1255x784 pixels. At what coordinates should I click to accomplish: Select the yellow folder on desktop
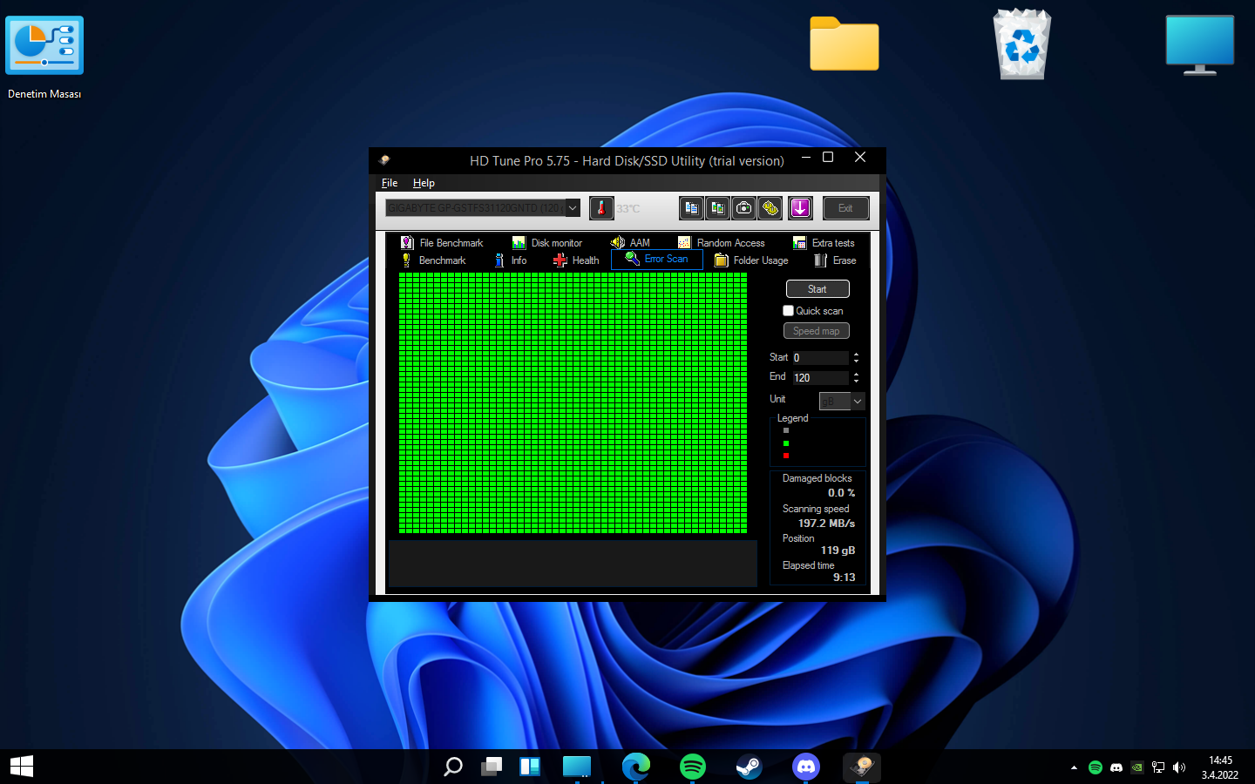tap(845, 44)
